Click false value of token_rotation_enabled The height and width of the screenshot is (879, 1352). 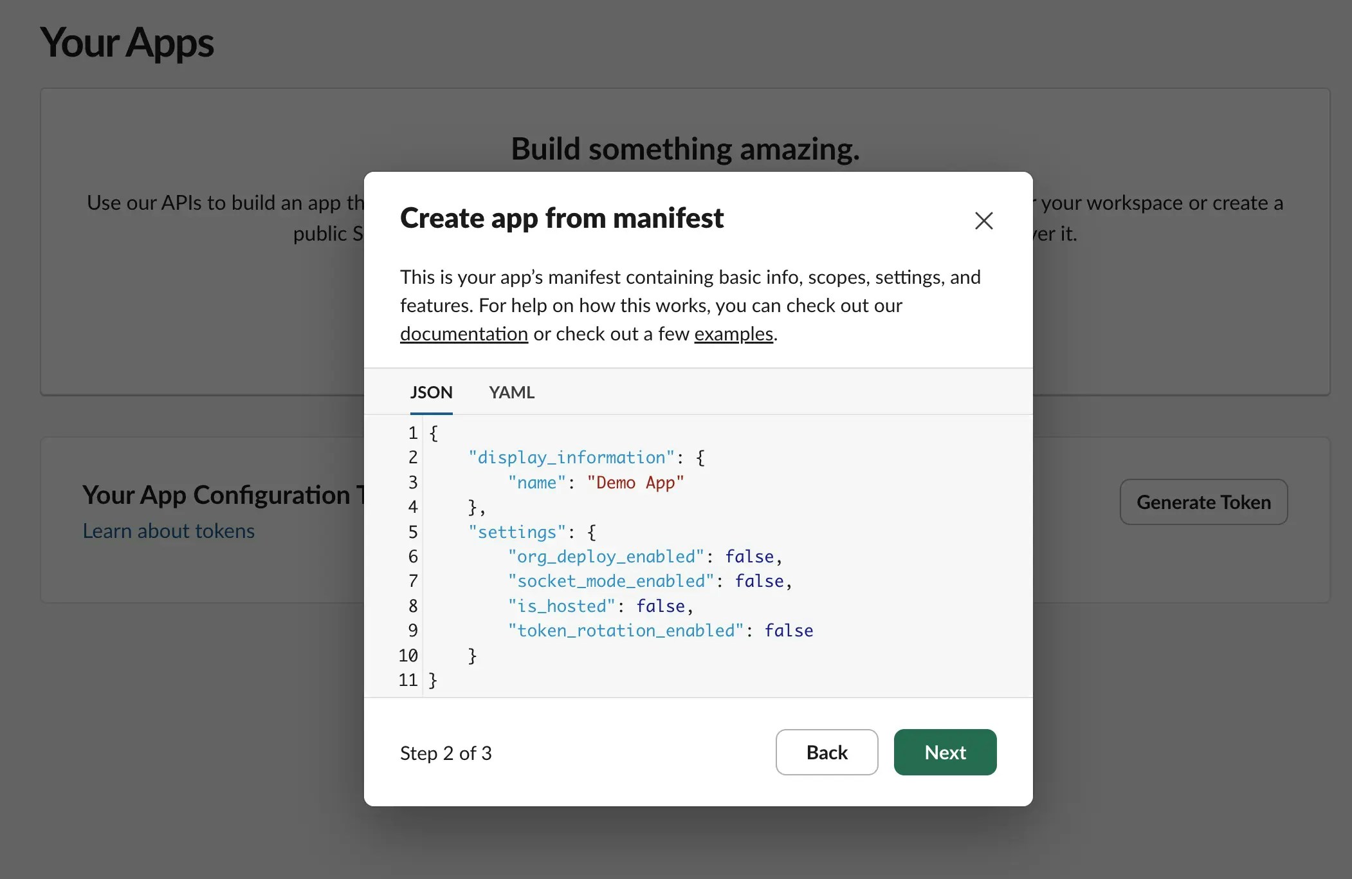click(x=789, y=631)
